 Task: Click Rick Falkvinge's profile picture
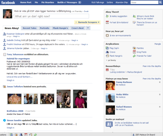8,14
